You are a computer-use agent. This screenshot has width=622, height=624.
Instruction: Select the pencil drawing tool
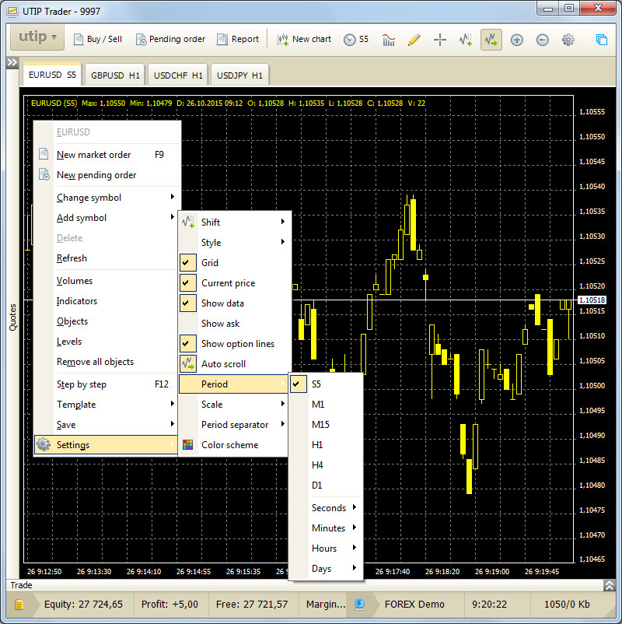coord(414,40)
